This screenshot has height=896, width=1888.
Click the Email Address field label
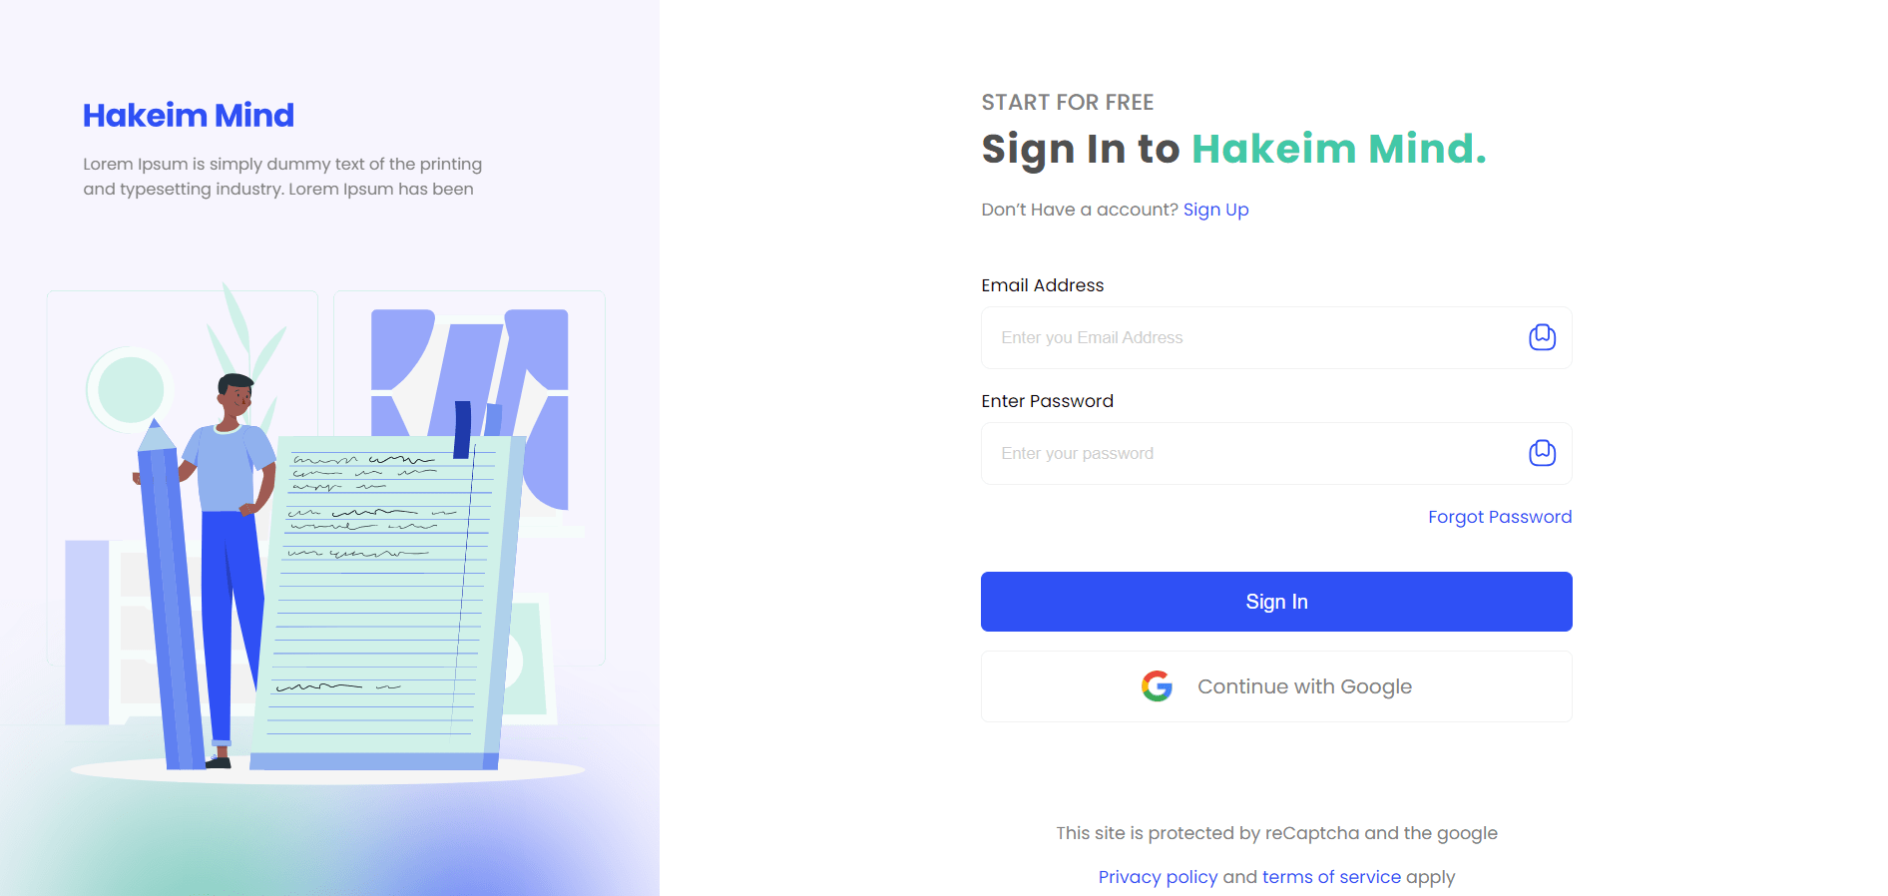pyautogui.click(x=1042, y=285)
